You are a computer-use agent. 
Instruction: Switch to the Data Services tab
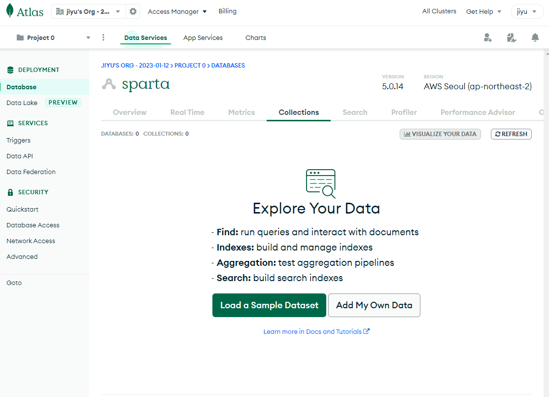pyautogui.click(x=146, y=38)
